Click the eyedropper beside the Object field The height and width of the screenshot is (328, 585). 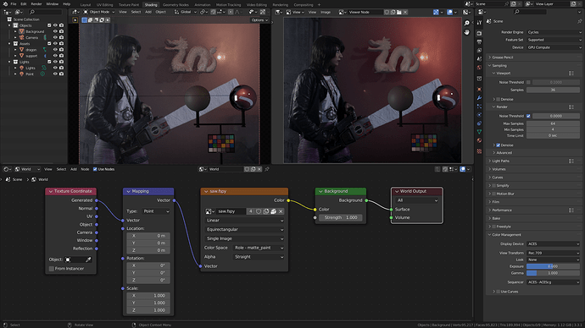88,260
